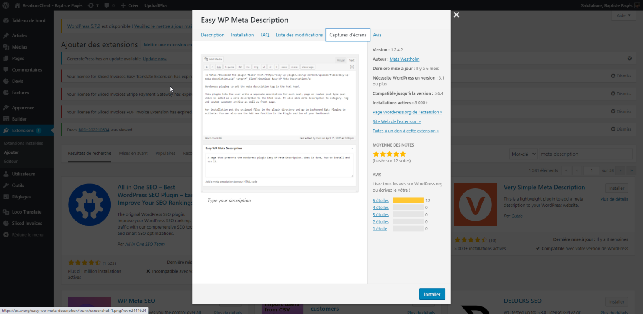643x314 pixels.
Task: Switch to the Populaires tab
Action: pyautogui.click(x=165, y=154)
